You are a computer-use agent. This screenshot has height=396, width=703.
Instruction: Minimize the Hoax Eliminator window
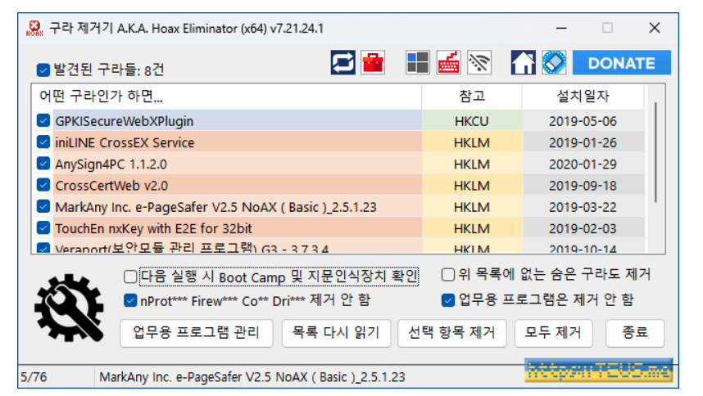561,28
